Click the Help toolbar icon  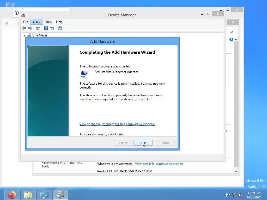coord(46,28)
